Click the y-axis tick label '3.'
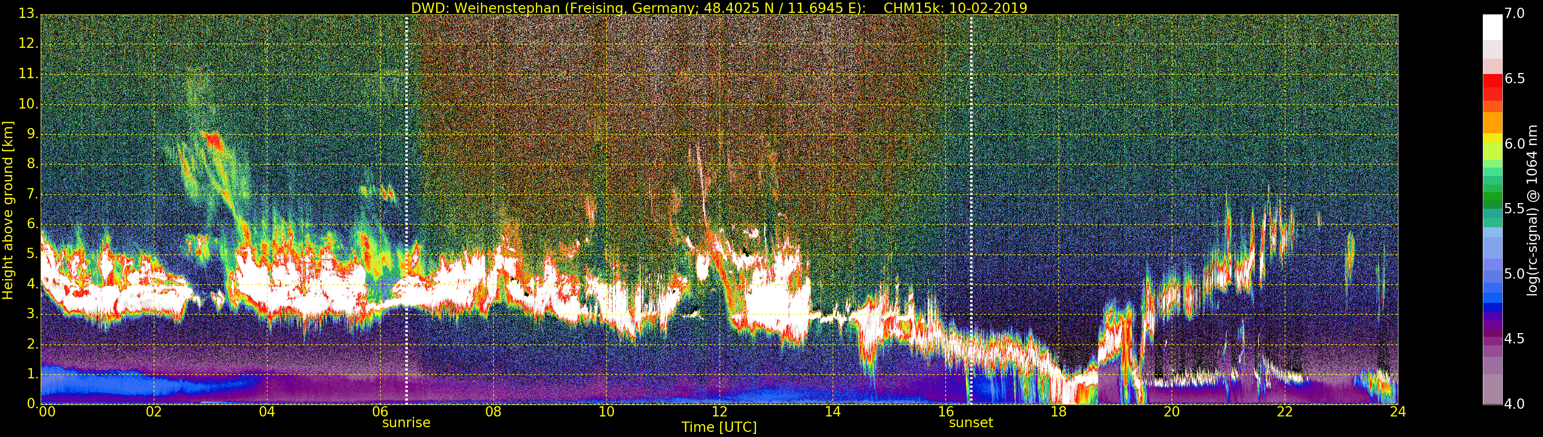1543x437 pixels. coord(33,314)
